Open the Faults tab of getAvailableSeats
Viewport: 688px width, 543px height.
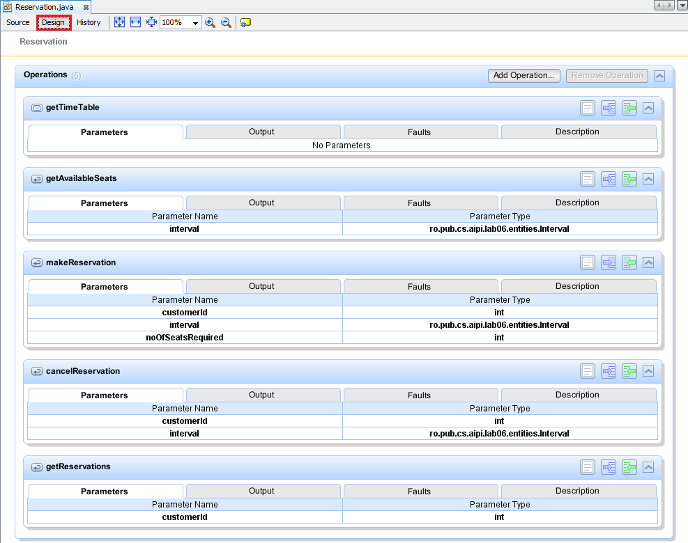click(x=421, y=203)
